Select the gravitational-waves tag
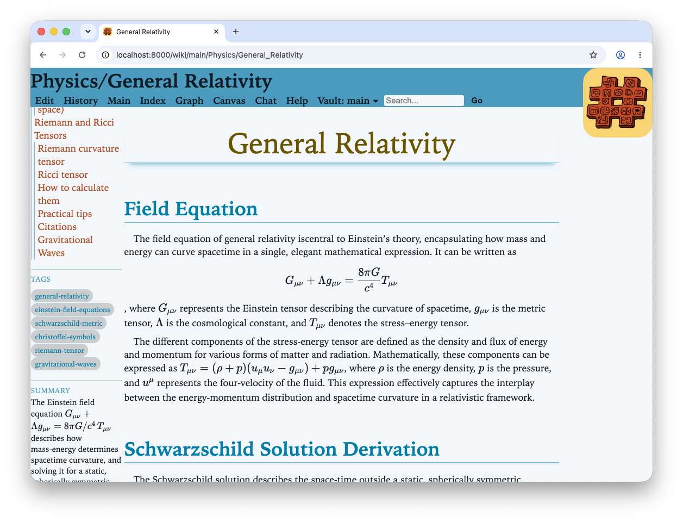 [x=66, y=364]
